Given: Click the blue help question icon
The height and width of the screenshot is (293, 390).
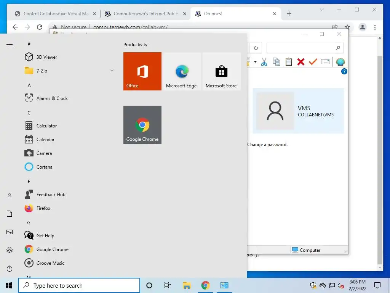Looking at the screenshot, I should 344,71.
